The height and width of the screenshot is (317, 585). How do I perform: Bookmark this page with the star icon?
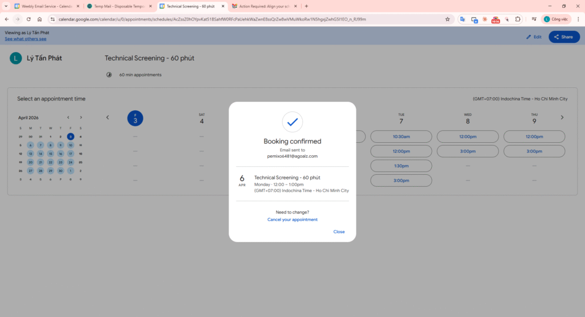[447, 19]
